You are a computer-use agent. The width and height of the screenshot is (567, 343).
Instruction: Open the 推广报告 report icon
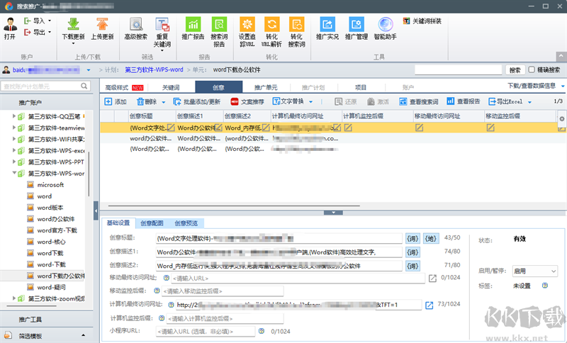[x=193, y=24]
